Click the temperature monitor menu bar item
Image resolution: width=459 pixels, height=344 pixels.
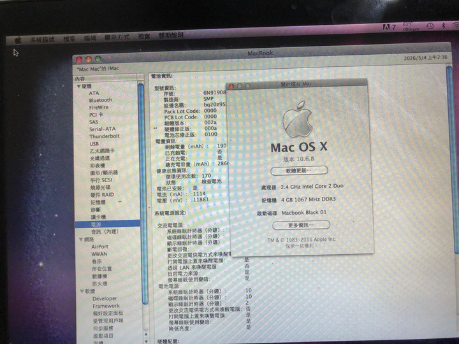411,27
